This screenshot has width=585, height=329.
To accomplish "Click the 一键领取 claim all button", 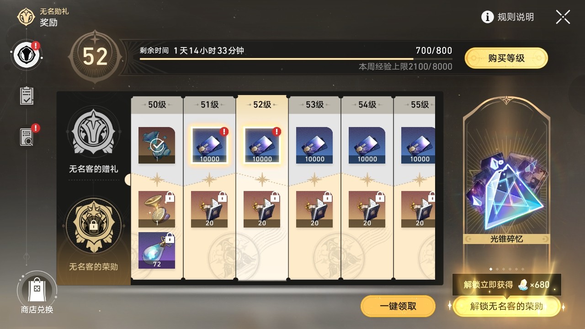I will pos(398,306).
